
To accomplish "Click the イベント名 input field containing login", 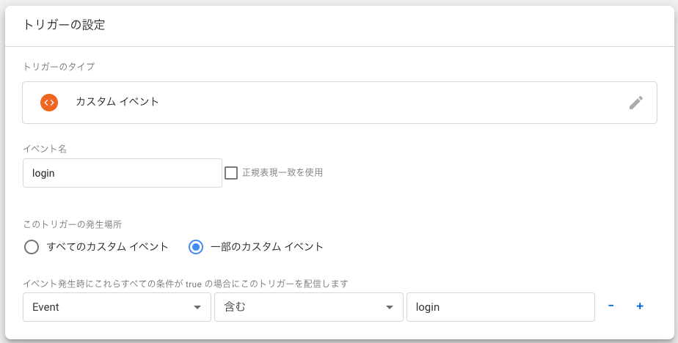I will tap(123, 173).
